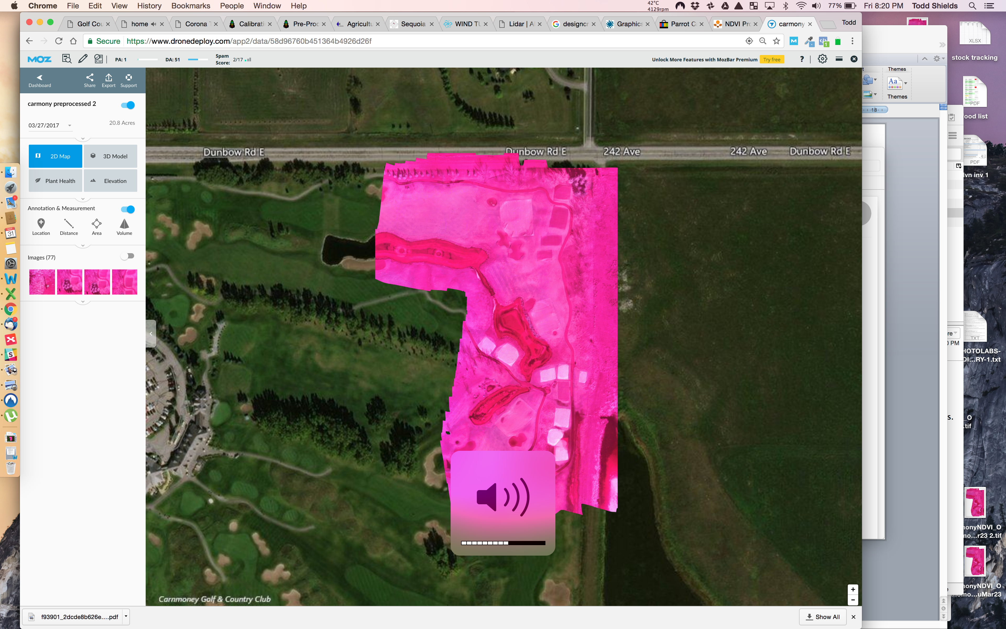1006x629 pixels.
Task: Select the Distance measurement tool
Action: coord(69,227)
